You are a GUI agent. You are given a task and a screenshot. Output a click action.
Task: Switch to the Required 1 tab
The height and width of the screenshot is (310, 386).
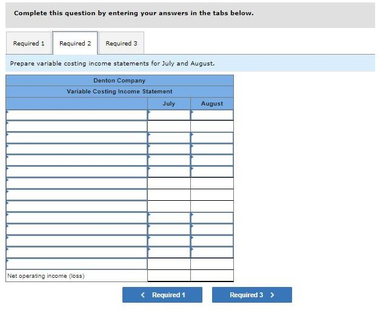pyautogui.click(x=29, y=43)
